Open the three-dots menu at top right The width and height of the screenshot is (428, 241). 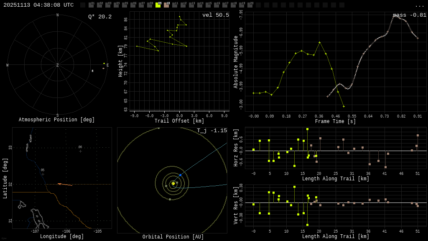pyautogui.click(x=419, y=6)
